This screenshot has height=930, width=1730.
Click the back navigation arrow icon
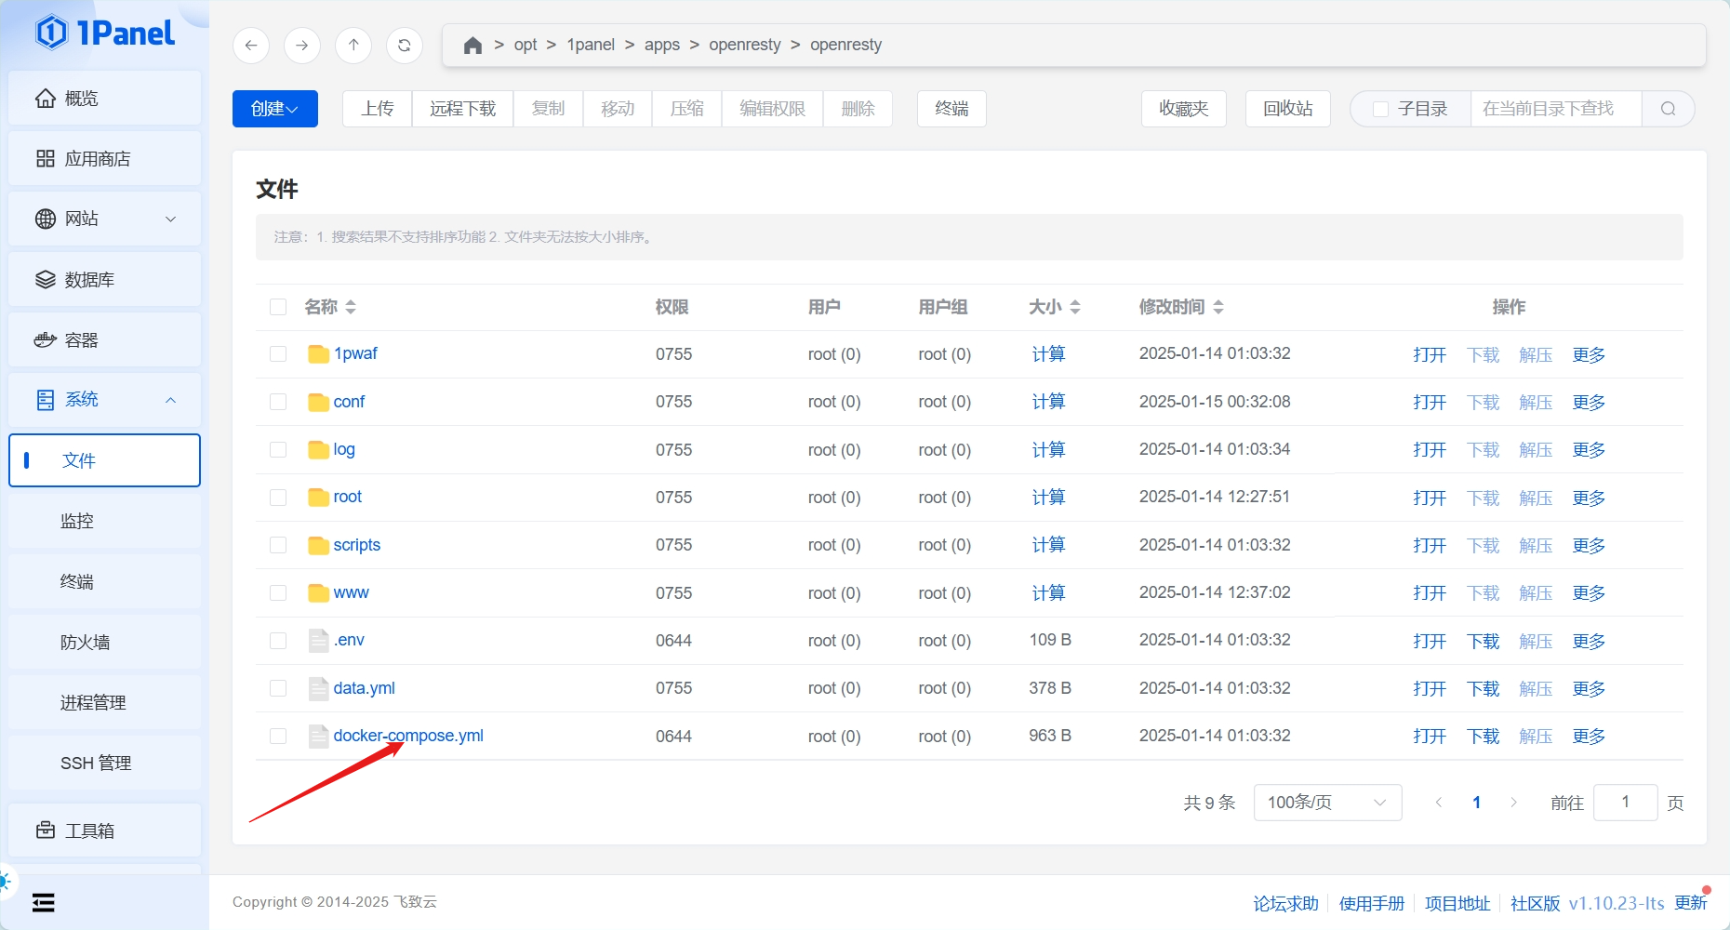tap(251, 45)
